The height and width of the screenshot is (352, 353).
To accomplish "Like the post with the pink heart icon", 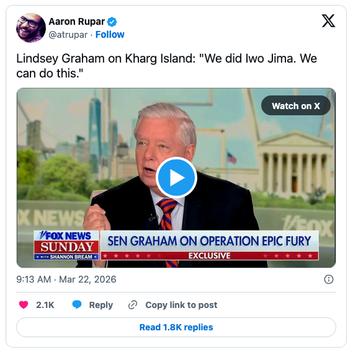I will (24, 305).
